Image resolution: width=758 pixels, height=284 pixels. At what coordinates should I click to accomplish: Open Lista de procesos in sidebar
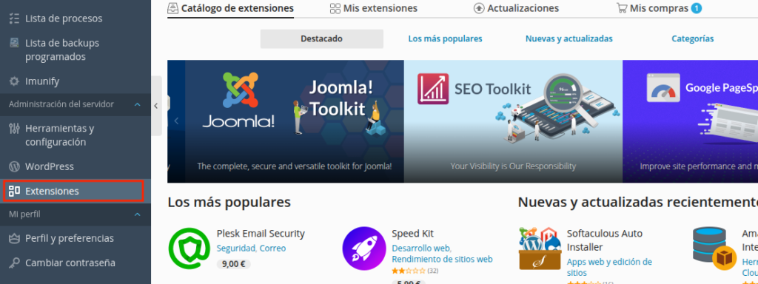pos(64,18)
